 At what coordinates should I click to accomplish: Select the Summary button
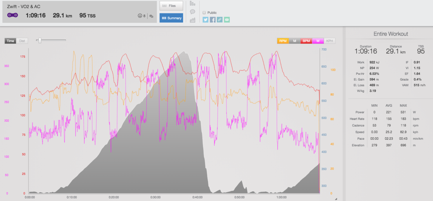coord(171,18)
